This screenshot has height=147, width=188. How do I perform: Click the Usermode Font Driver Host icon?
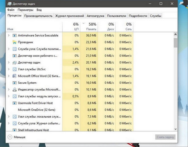15,103
